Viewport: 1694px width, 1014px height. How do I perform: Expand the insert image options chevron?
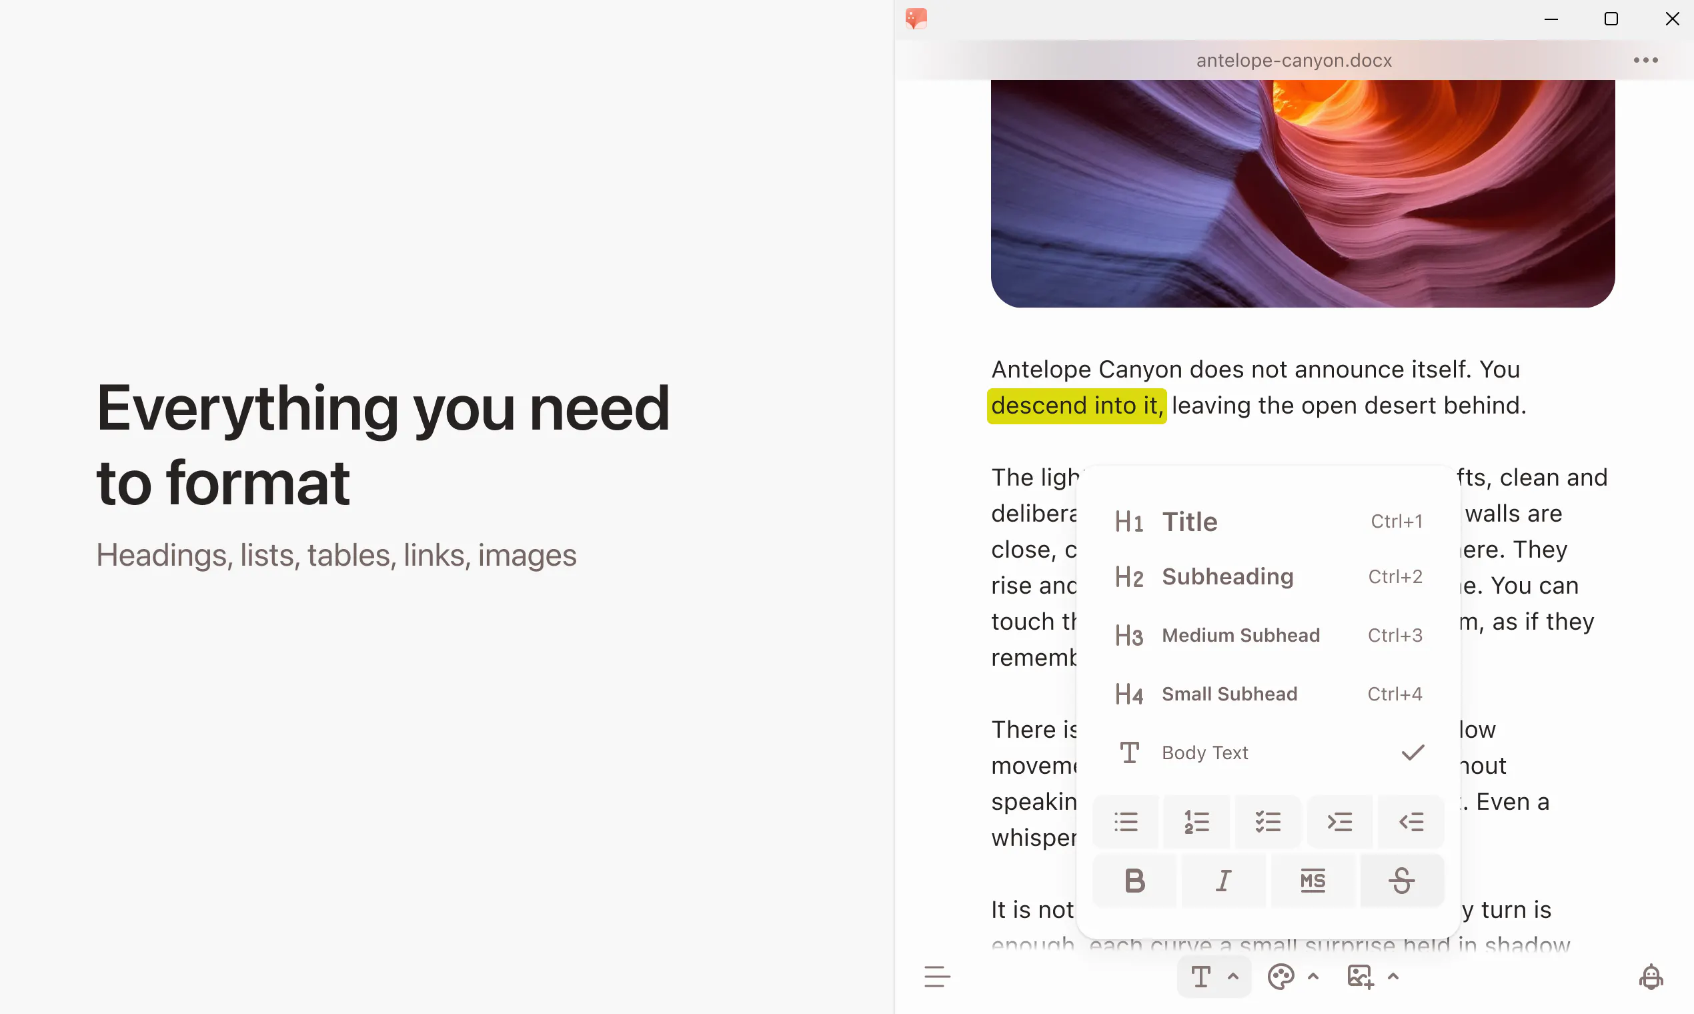coord(1393,977)
